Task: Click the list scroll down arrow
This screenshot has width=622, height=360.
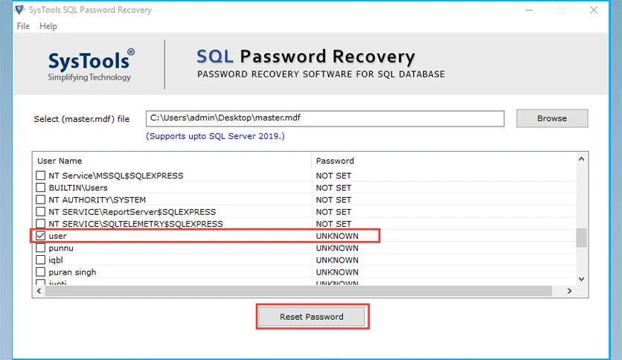Action: [581, 279]
